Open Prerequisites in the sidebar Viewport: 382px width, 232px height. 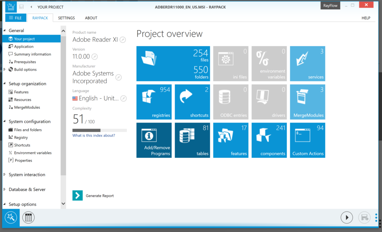coord(25,62)
